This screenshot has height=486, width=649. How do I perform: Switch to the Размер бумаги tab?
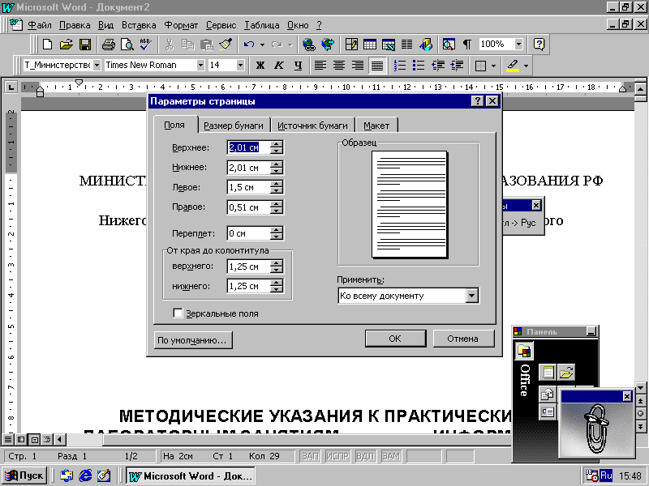click(234, 126)
